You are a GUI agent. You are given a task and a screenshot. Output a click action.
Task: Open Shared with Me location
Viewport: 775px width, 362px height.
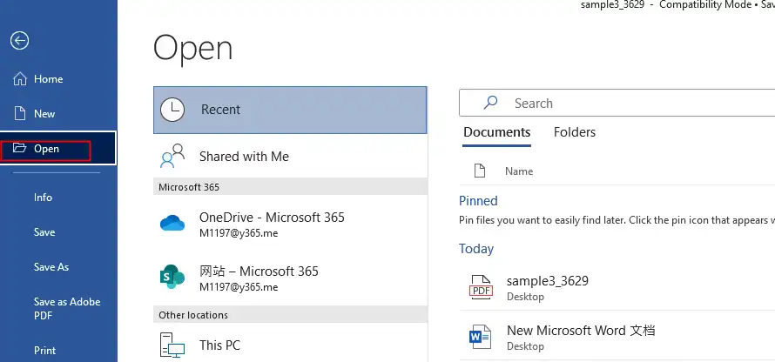point(290,157)
